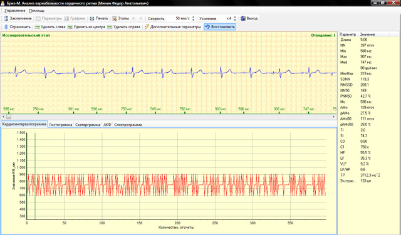Open the Управление menu
The image size is (401, 235).
[x=15, y=11]
